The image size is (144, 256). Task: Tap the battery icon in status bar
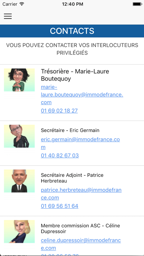click(x=137, y=4)
